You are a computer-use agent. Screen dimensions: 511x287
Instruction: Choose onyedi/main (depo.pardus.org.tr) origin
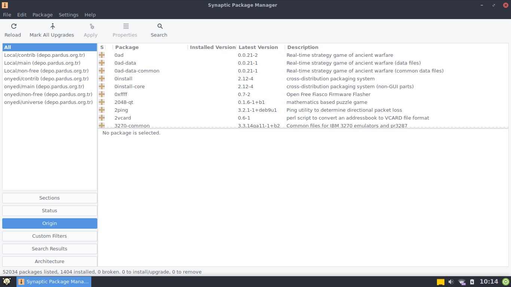point(50,86)
